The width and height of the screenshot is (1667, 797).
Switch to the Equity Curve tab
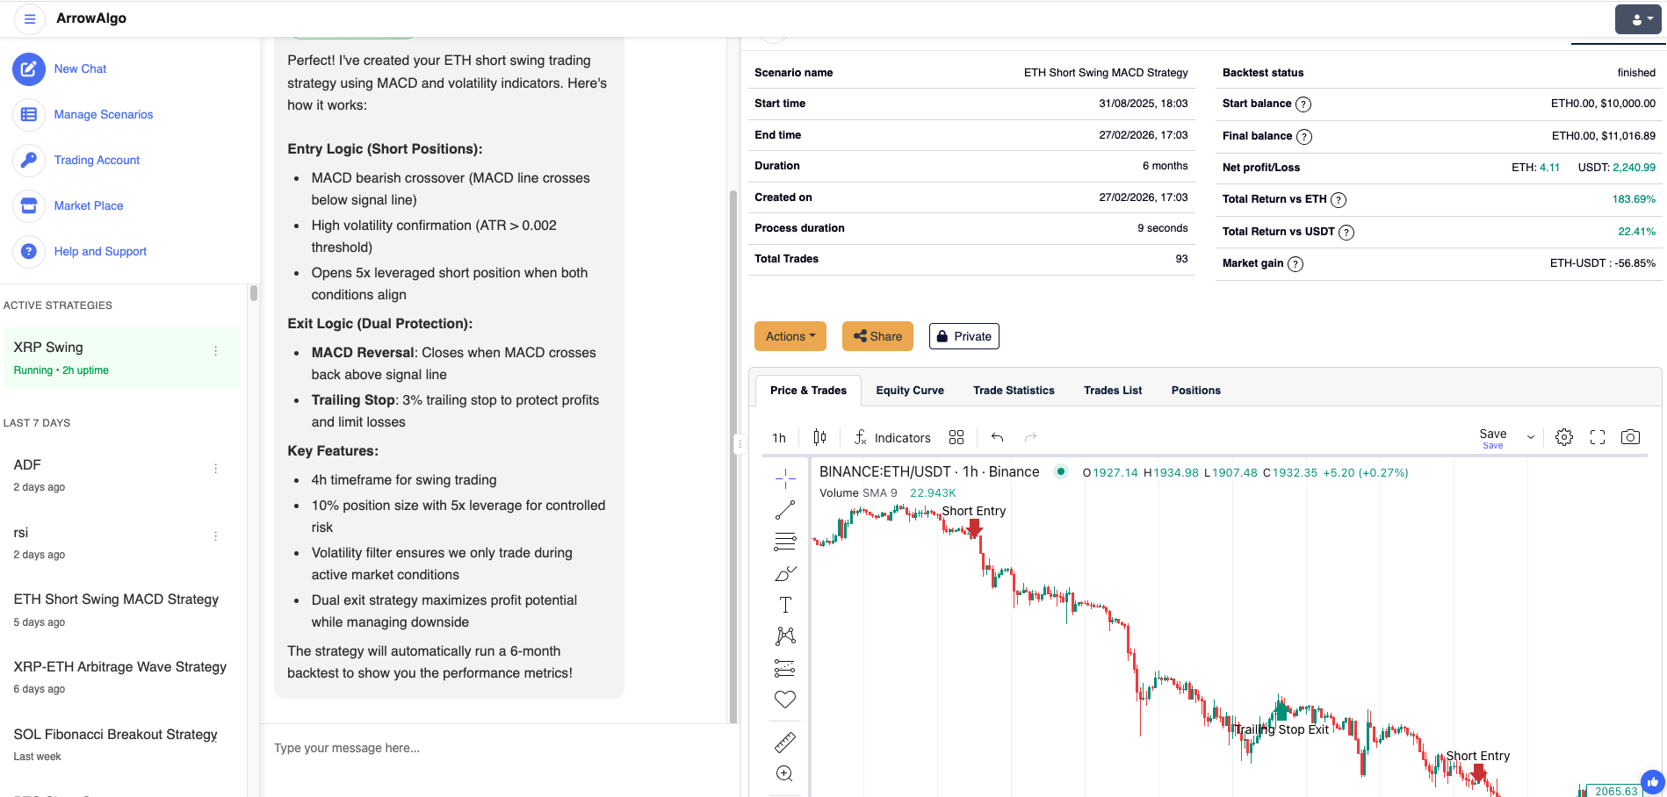910,390
